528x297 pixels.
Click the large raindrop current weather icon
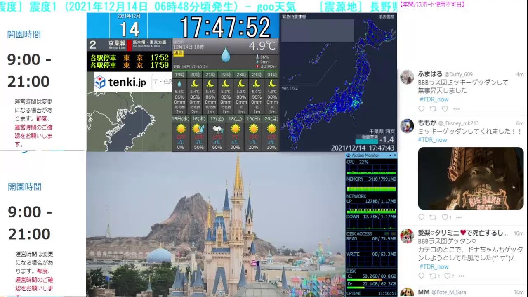click(x=226, y=54)
